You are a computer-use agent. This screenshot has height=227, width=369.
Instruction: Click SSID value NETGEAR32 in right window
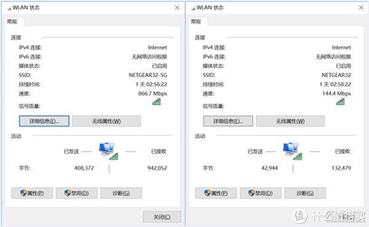pos(336,75)
